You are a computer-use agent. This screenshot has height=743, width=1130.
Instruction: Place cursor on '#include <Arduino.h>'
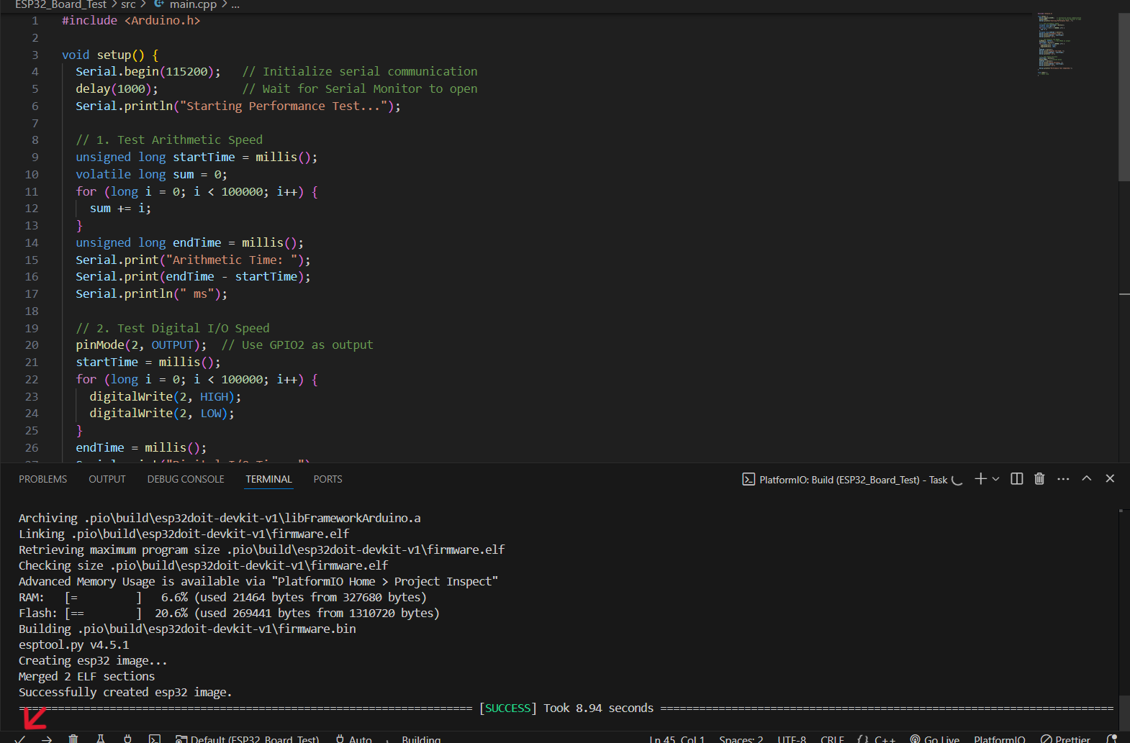(x=131, y=21)
